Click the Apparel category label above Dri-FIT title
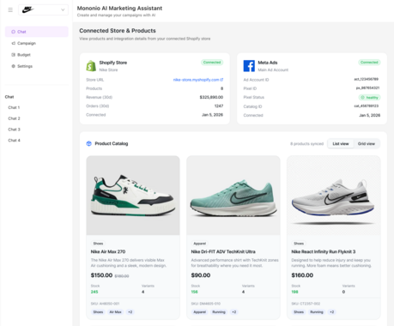 [x=199, y=244]
